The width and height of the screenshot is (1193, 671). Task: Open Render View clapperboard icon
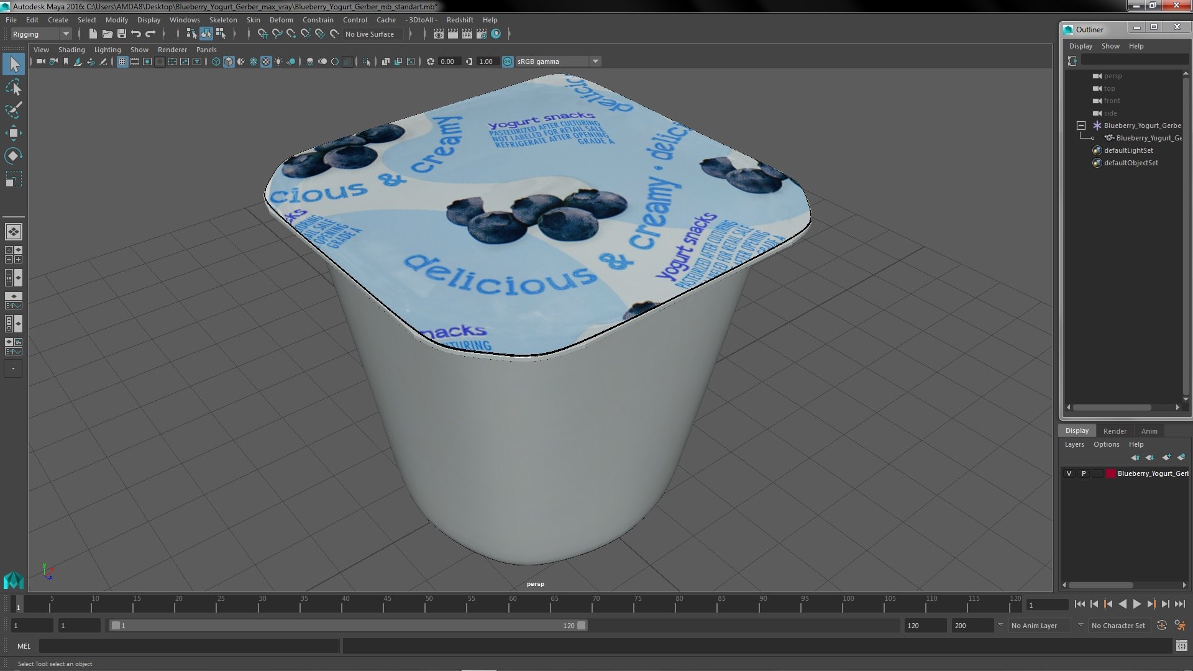439,34
